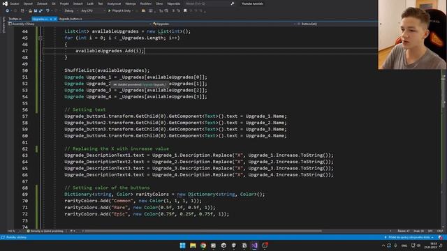Toggle a bookmark using the toolbar icon

click(185, 11)
